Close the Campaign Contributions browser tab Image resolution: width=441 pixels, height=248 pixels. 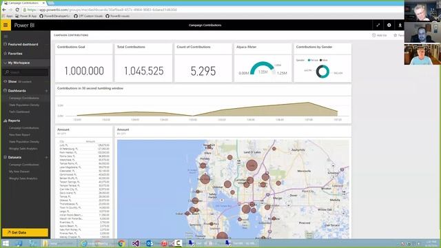[x=43, y=3]
